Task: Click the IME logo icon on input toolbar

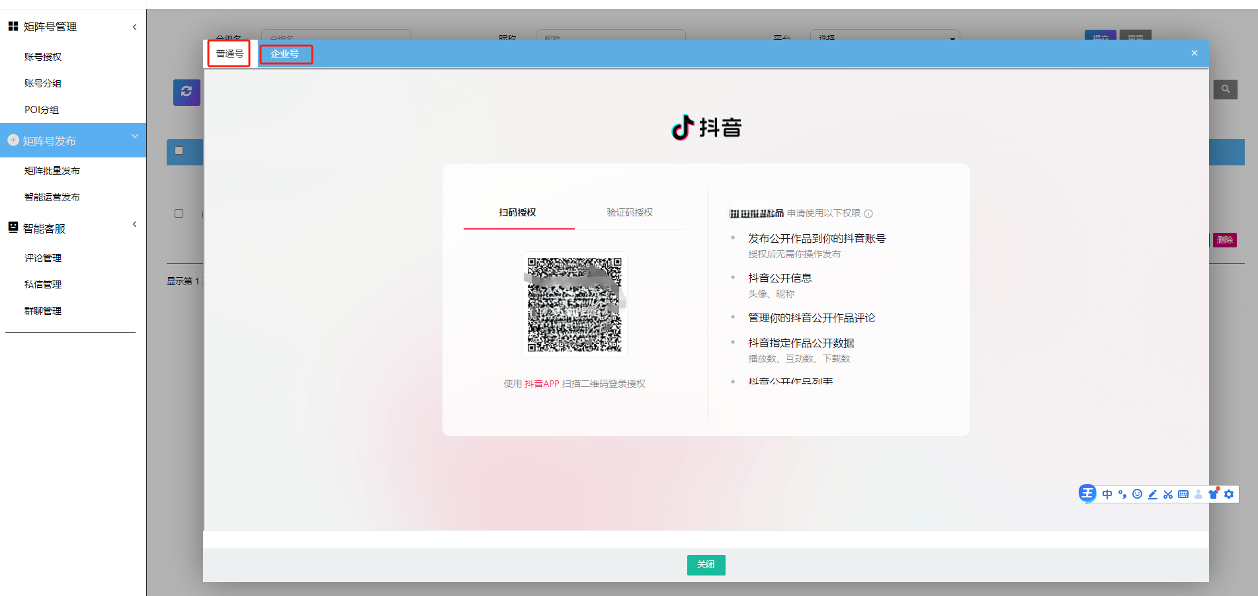Action: coord(1087,493)
